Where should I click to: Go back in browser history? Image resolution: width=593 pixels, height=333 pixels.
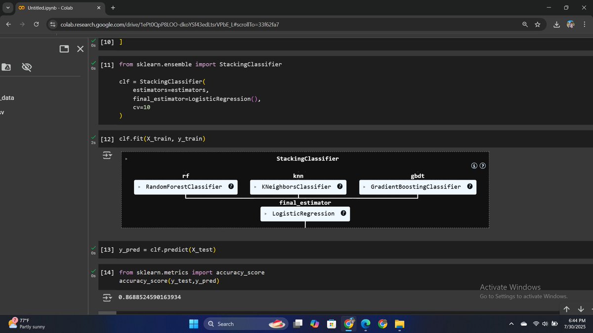click(8, 24)
